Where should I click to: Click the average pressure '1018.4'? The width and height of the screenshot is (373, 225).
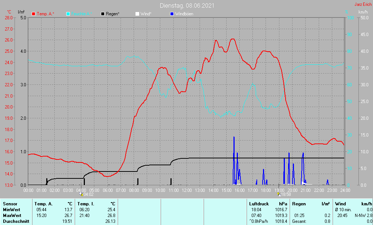click(281, 221)
